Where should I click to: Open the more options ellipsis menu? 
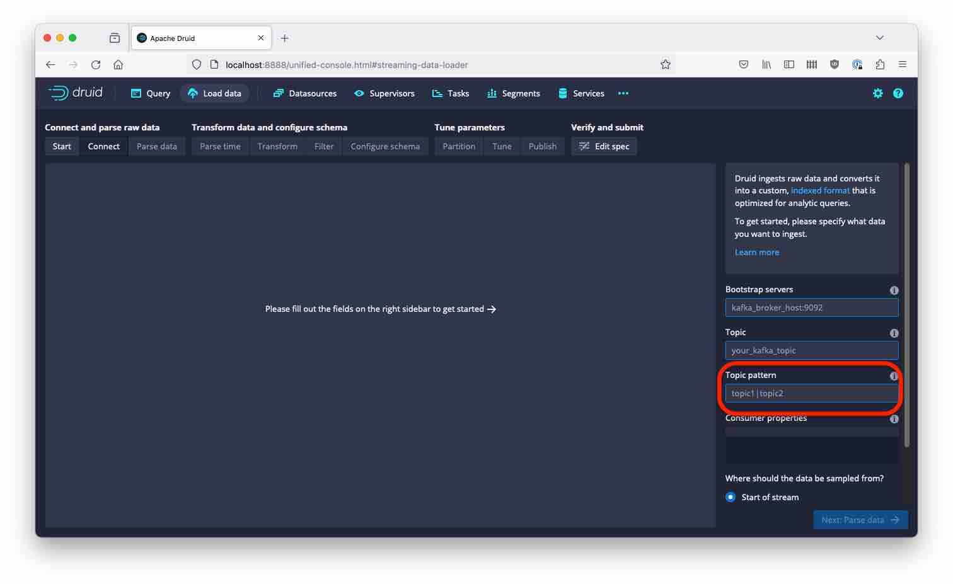(x=623, y=93)
